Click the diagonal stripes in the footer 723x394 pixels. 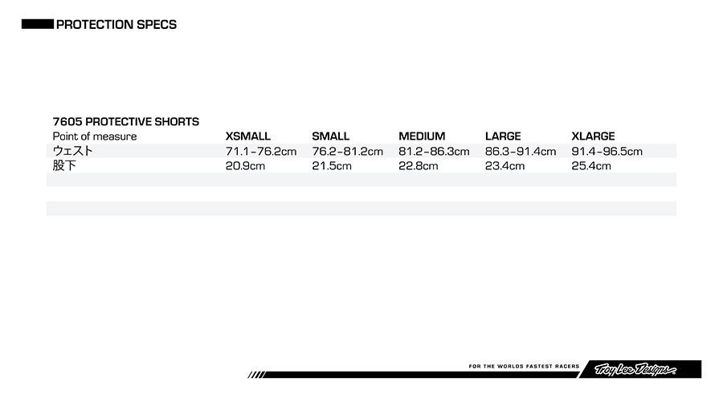point(256,375)
